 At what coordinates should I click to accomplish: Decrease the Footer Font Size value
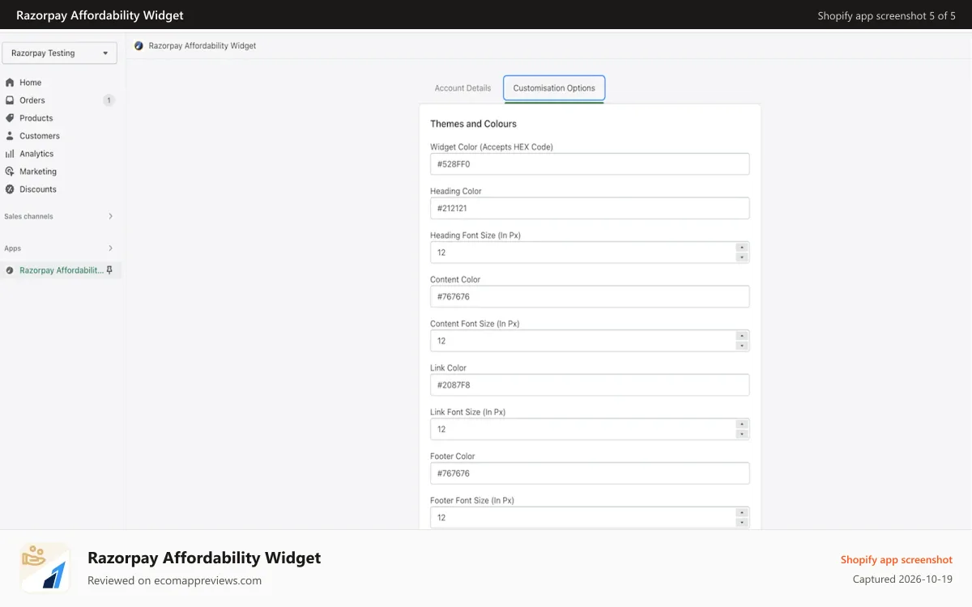742,522
